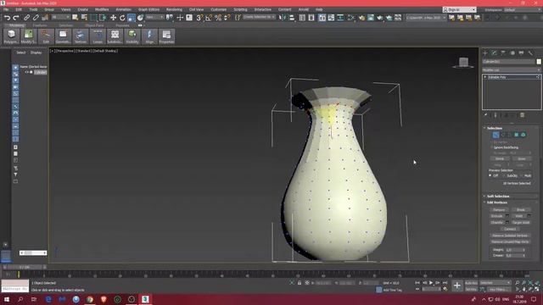The image size is (543, 305).
Task: Open the Modifier List dropdown
Action: (x=512, y=69)
